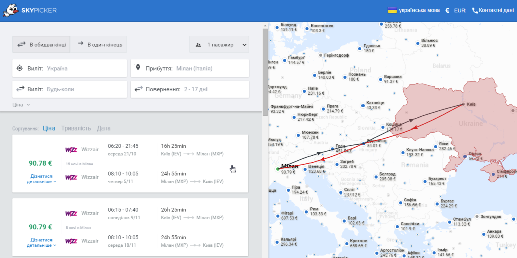517x258 pixels.
Task: Click the Анкара city dot on map
Action: 483,234
